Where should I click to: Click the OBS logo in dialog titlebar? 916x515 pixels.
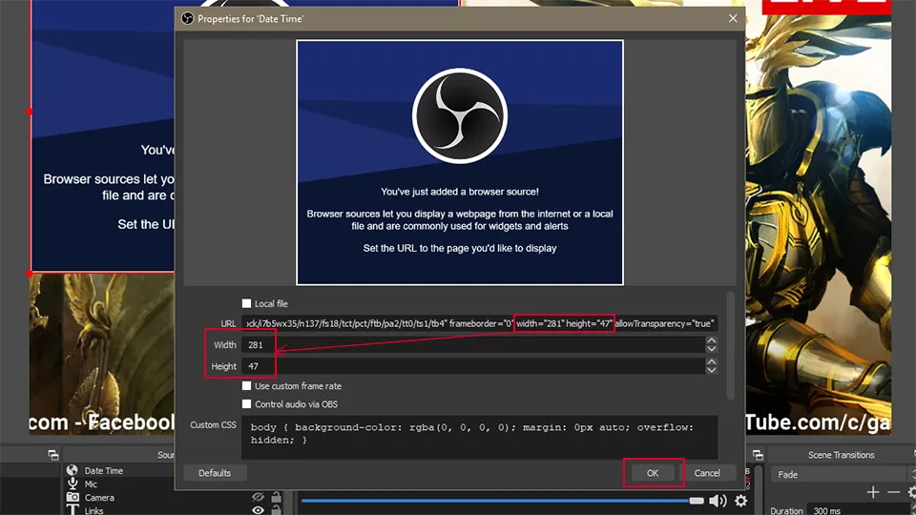pyautogui.click(x=188, y=19)
